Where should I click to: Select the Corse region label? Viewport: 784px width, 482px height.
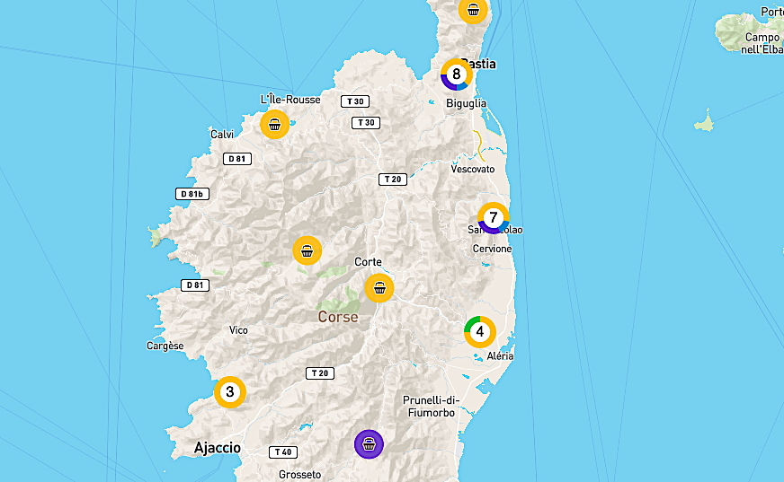338,317
